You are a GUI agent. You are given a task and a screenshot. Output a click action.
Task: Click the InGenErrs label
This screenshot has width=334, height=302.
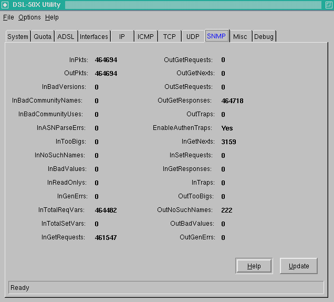coord(72,196)
